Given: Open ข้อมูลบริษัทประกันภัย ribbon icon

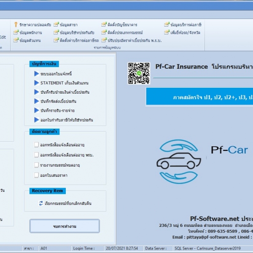Looking at the screenshot, I should [x=56, y=32].
